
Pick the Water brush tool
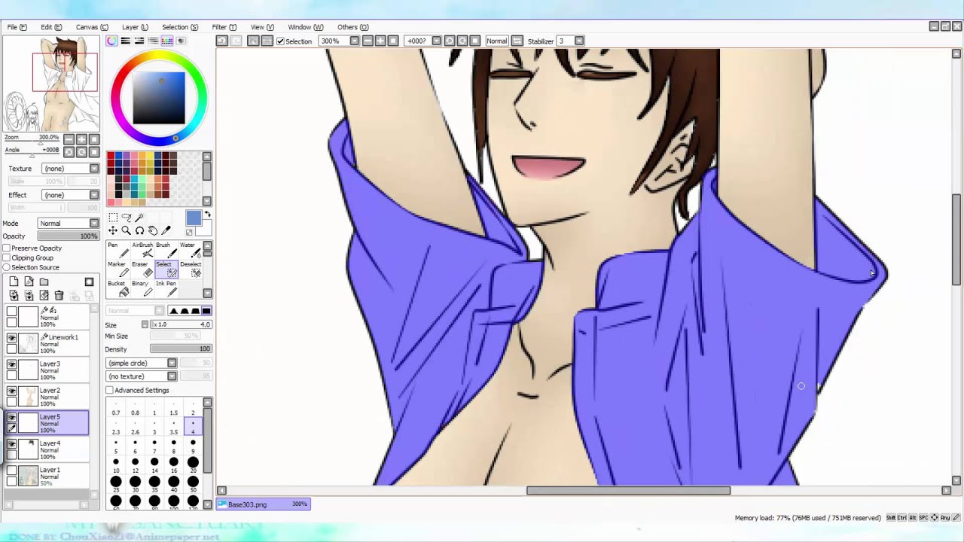pos(189,250)
